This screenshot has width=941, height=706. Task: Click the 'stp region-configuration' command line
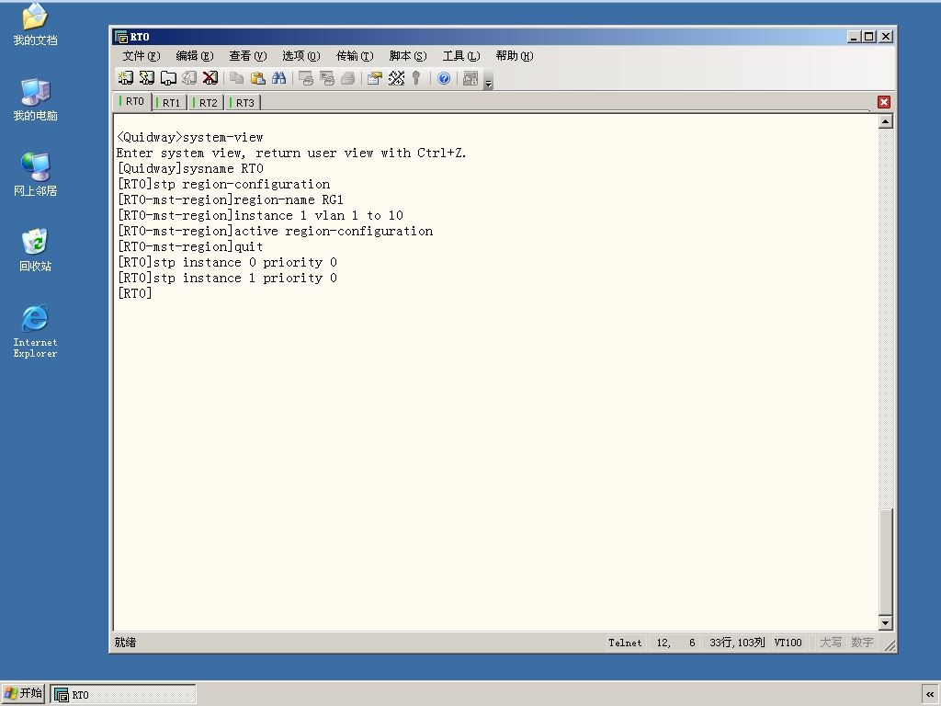click(x=223, y=184)
